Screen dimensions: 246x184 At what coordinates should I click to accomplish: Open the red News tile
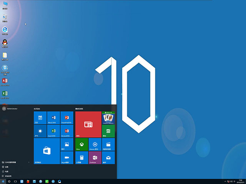88,124
